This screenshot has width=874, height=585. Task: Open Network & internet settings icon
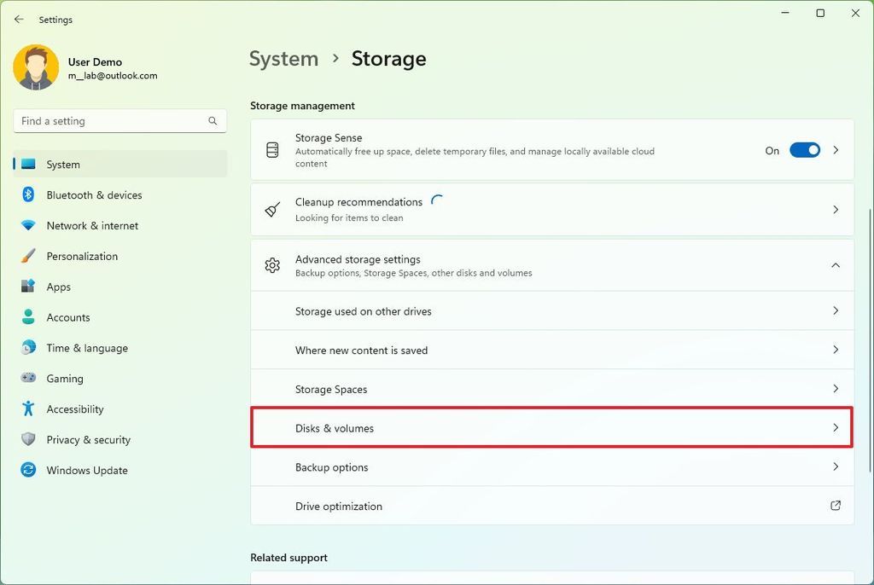26,225
